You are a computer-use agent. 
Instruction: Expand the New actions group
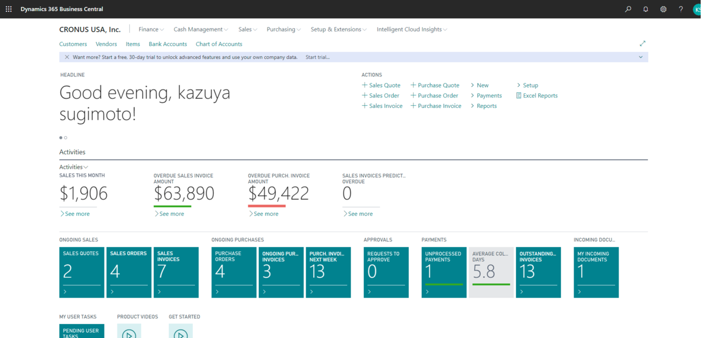coord(479,85)
